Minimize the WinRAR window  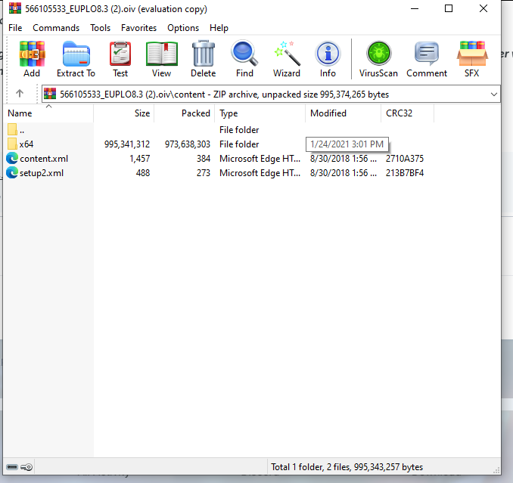[x=415, y=8]
